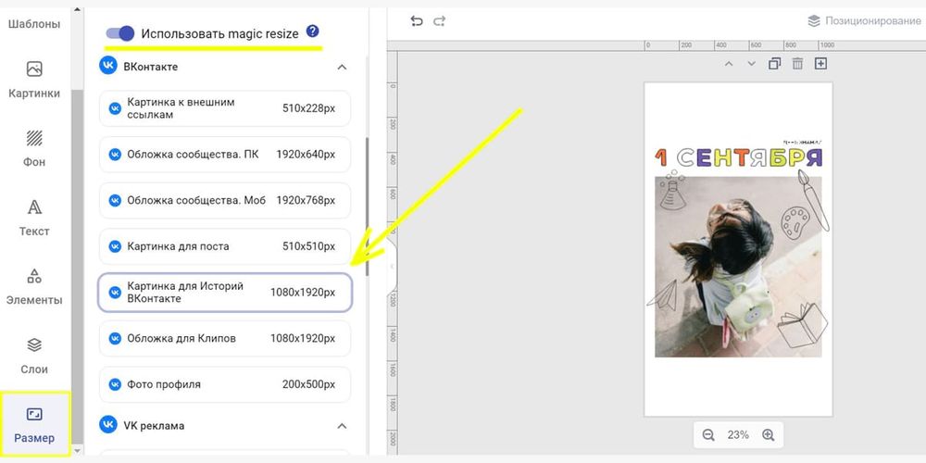Collapse the ВКонтакте size section

[342, 67]
